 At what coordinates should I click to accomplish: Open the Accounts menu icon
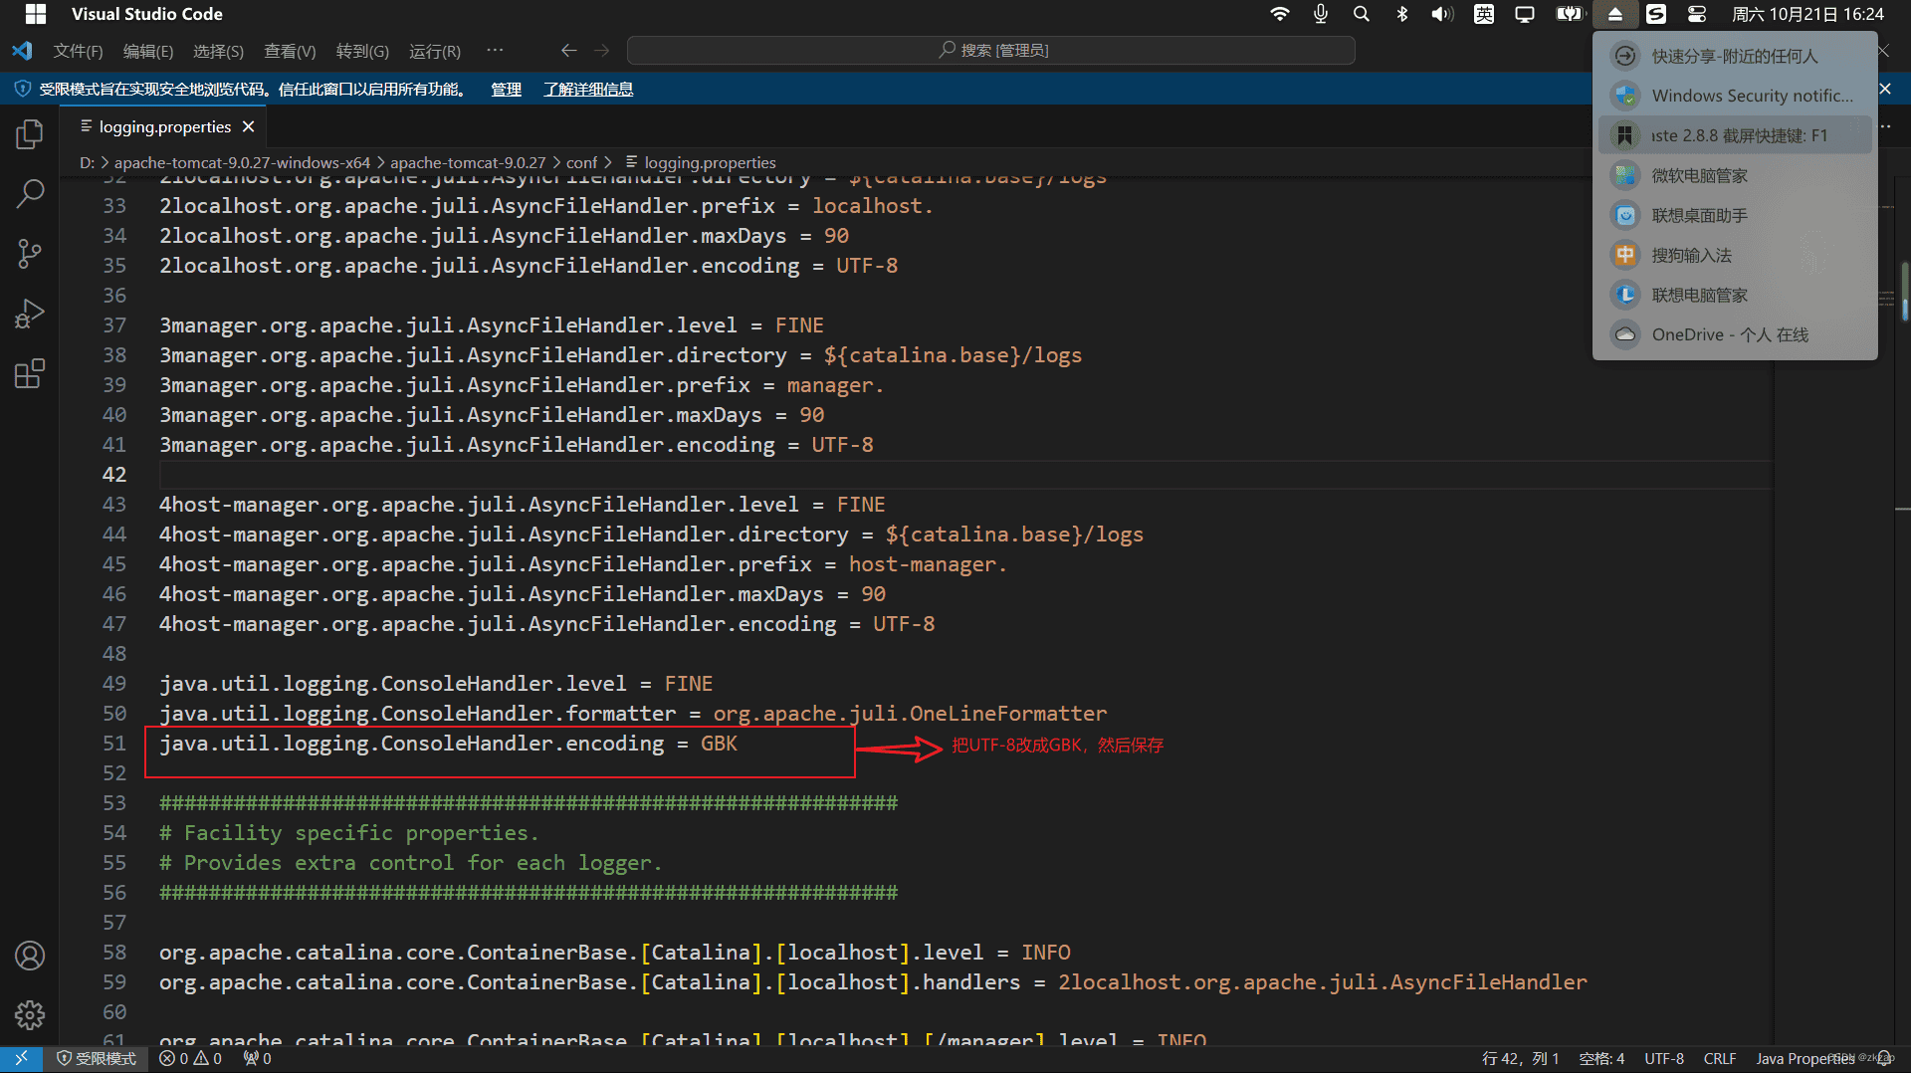(30, 956)
